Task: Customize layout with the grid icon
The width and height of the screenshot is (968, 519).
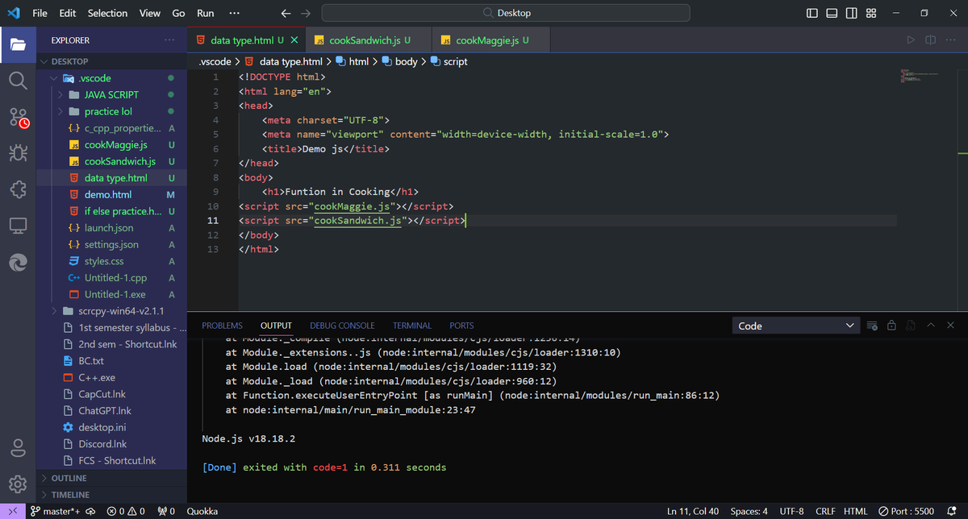Action: [x=871, y=13]
